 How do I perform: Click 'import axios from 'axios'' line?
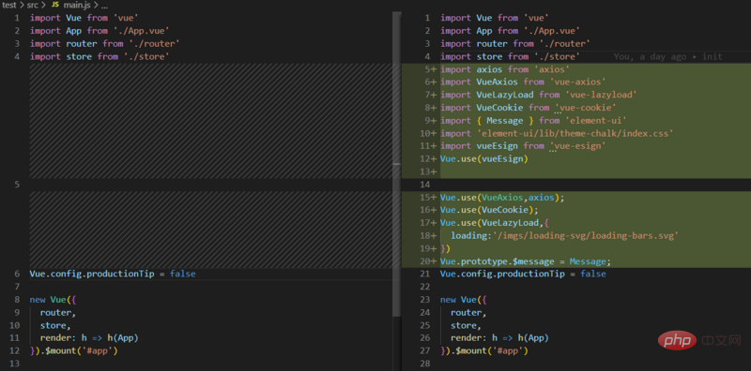pos(505,69)
